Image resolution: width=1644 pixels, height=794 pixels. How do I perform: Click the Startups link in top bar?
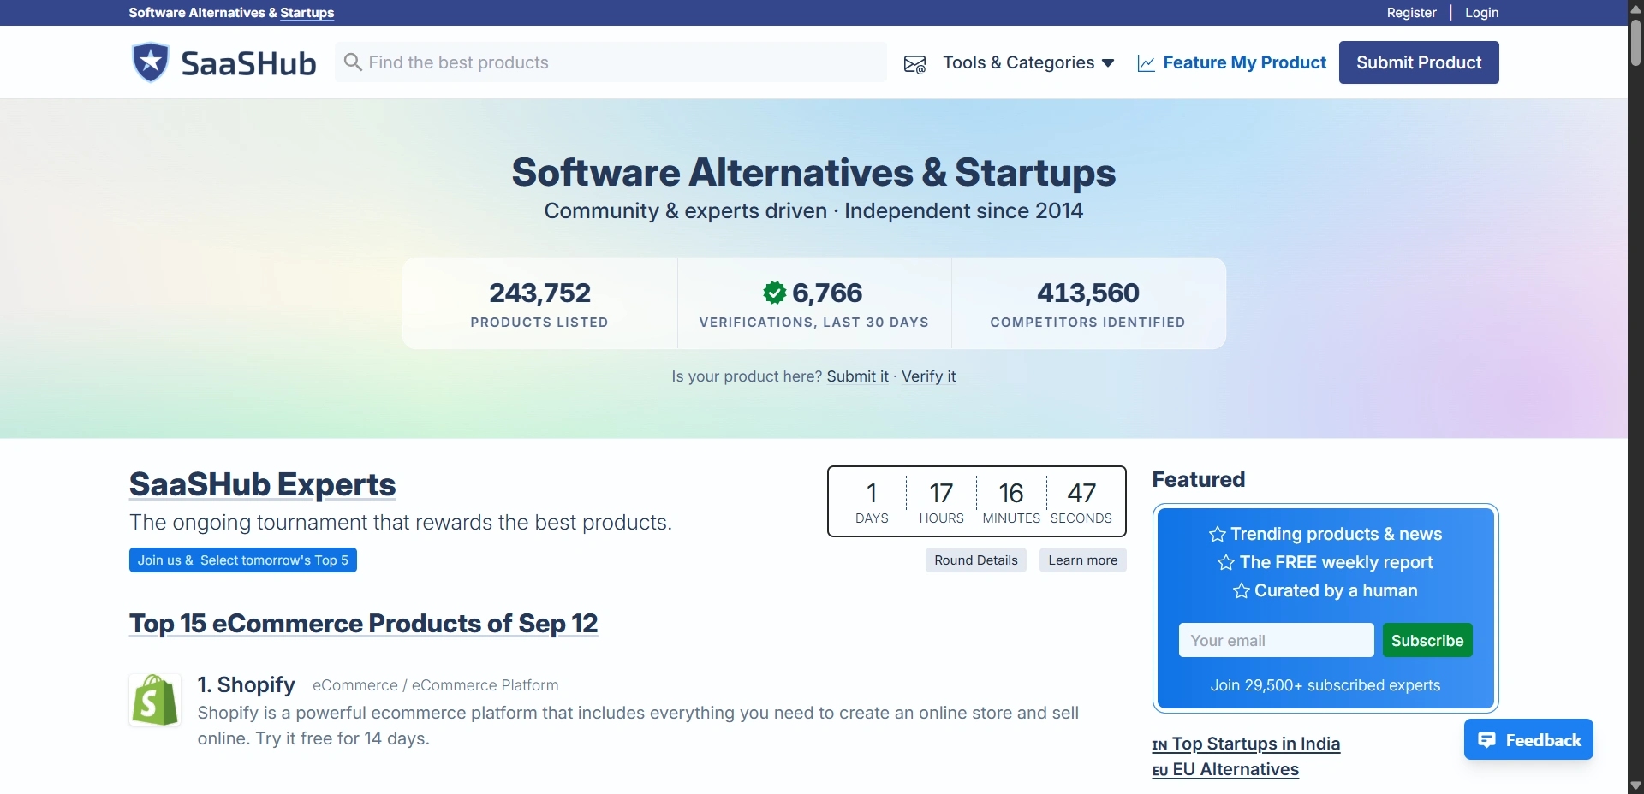click(x=307, y=13)
